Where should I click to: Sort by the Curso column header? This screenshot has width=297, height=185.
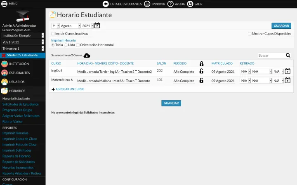[x=56, y=63]
